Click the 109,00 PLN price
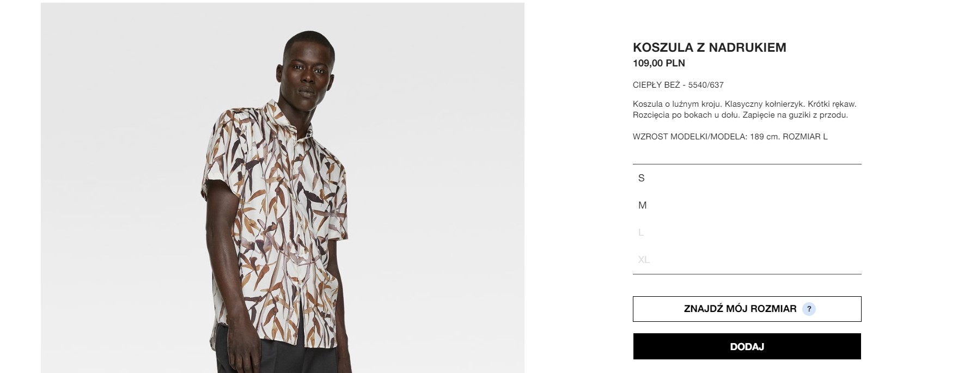Viewport: 958px width, 373px height. click(x=658, y=63)
